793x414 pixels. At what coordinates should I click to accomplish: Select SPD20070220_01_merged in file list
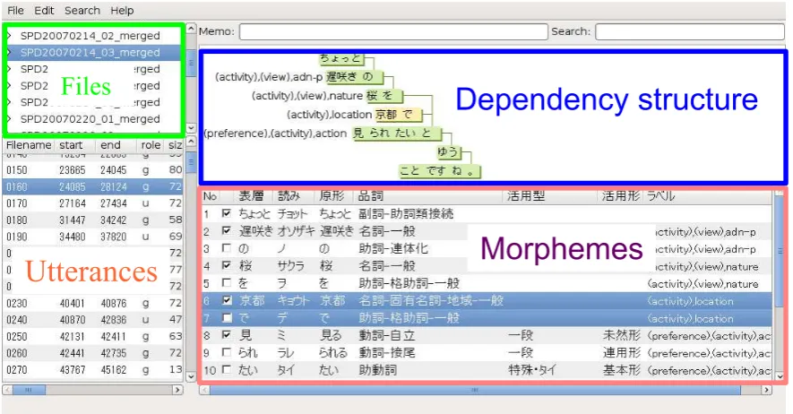click(90, 119)
